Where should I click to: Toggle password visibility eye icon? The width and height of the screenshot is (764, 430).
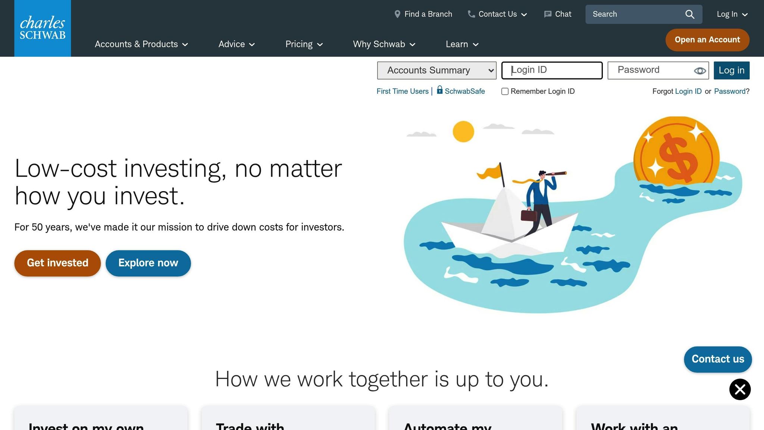(x=699, y=71)
